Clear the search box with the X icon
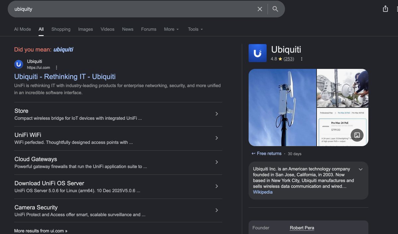Viewport: 398px width, 234px height. [260, 9]
